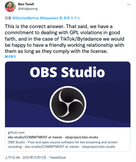Open the @dodgepong handle
This screenshot has height=162, width=136.
point(28,9)
